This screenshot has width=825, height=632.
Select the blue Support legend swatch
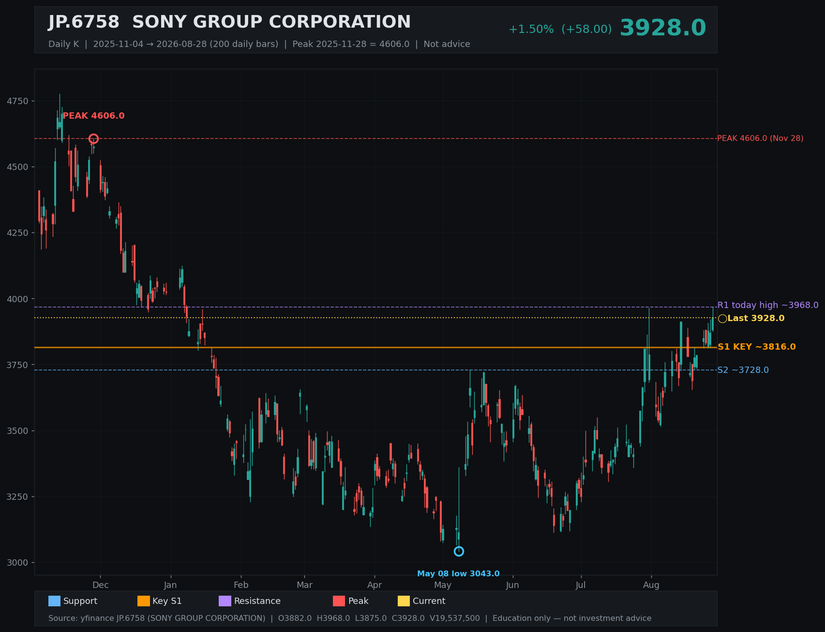pos(54,601)
